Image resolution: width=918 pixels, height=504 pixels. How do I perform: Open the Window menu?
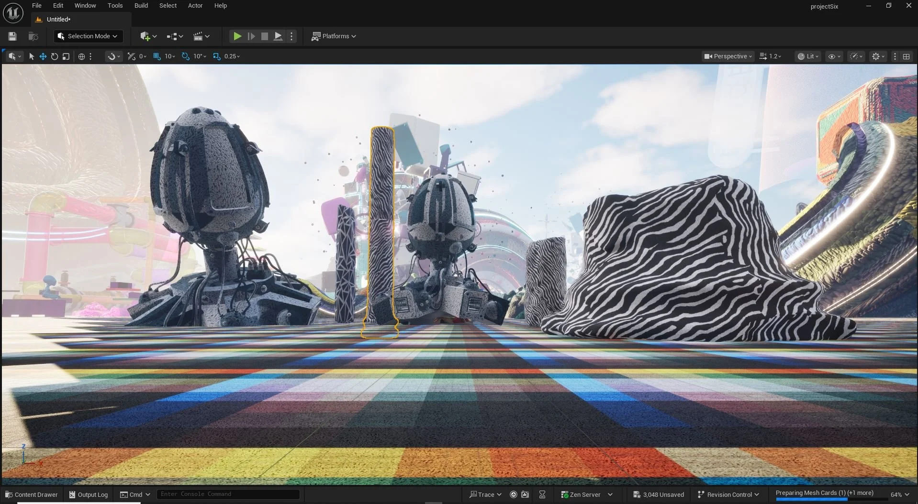tap(85, 6)
